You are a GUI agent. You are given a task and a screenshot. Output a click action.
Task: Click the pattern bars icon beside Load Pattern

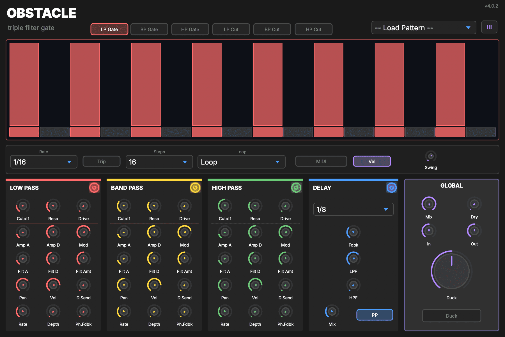pos(489,27)
